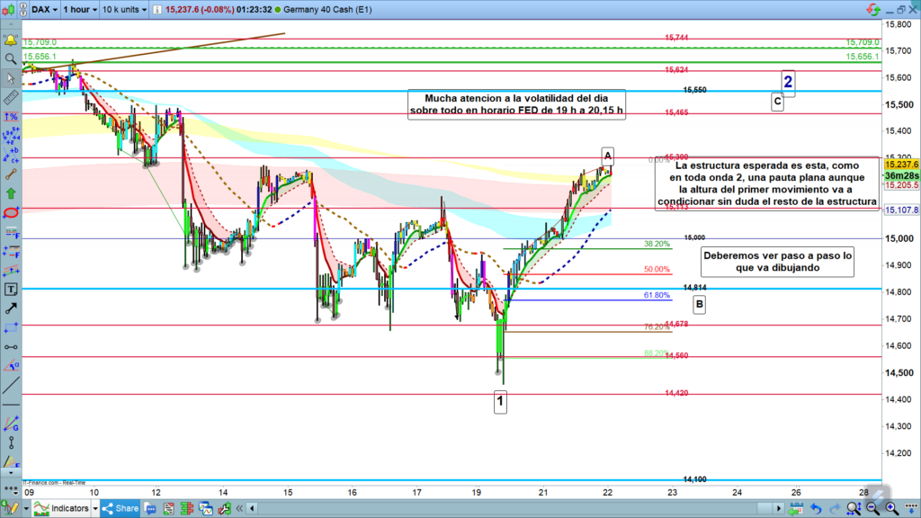Image resolution: width=921 pixels, height=518 pixels.
Task: Click the 'Mucha atencion' text annotation
Action: click(x=515, y=104)
